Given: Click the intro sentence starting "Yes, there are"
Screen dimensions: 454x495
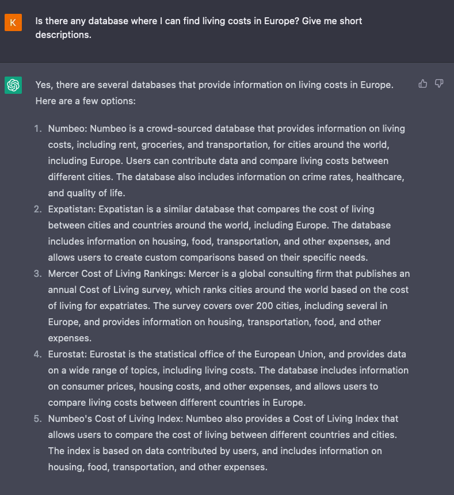Looking at the screenshot, I should (214, 85).
